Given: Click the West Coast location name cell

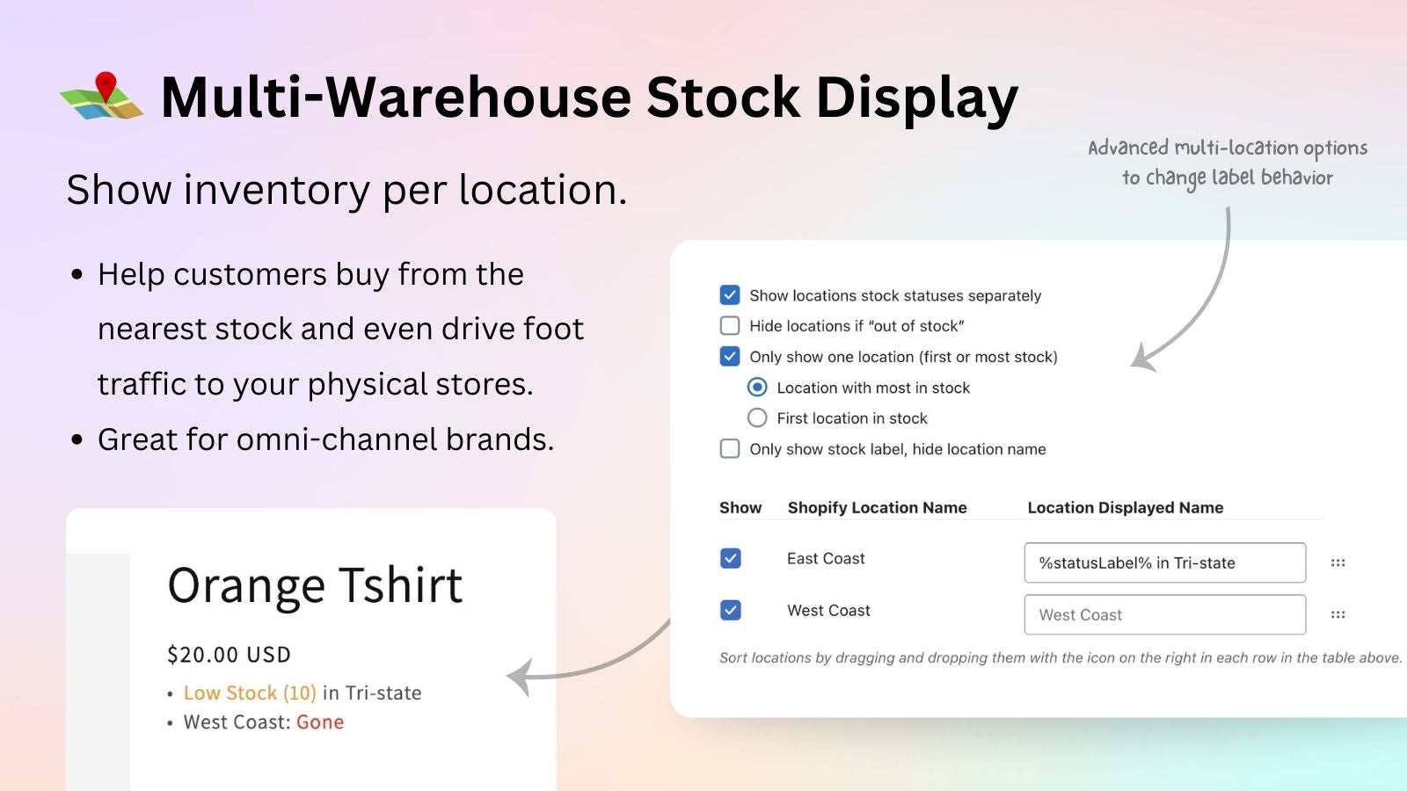Looking at the screenshot, I should tap(828, 610).
